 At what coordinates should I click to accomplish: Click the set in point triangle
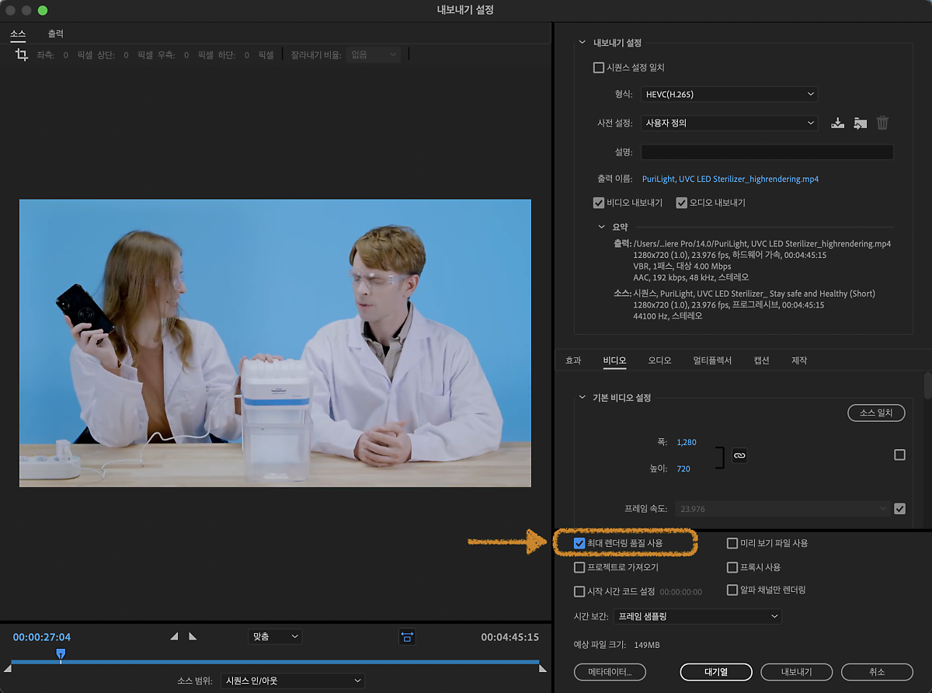tap(174, 636)
